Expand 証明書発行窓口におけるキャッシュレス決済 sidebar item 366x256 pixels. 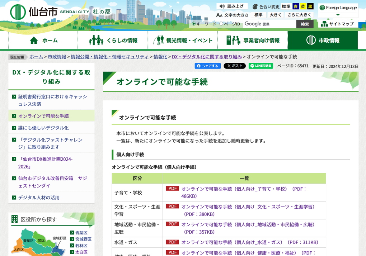(52, 100)
